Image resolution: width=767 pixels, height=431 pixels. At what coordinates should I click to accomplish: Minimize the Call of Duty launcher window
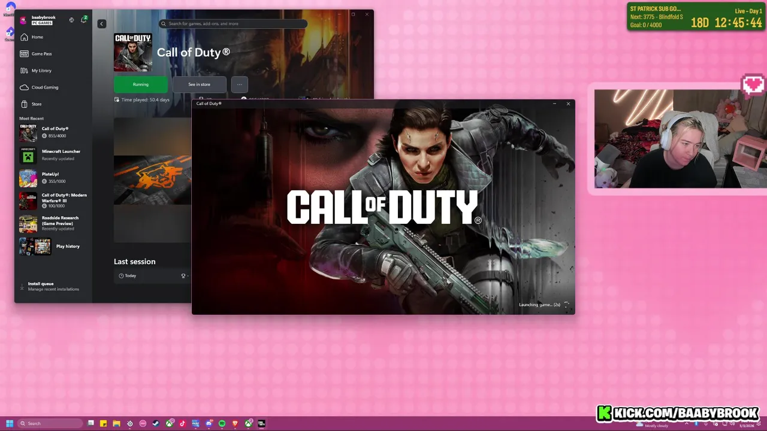pos(554,104)
